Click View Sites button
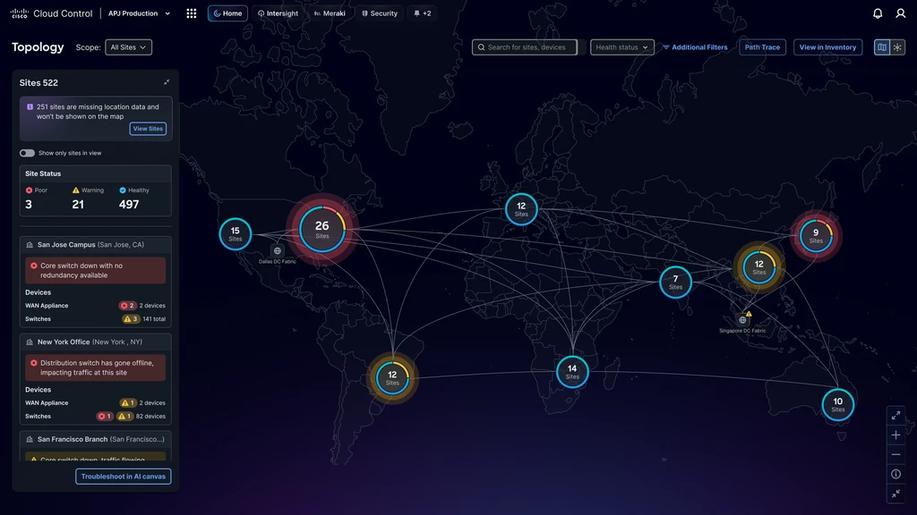The image size is (917, 515). point(148,129)
